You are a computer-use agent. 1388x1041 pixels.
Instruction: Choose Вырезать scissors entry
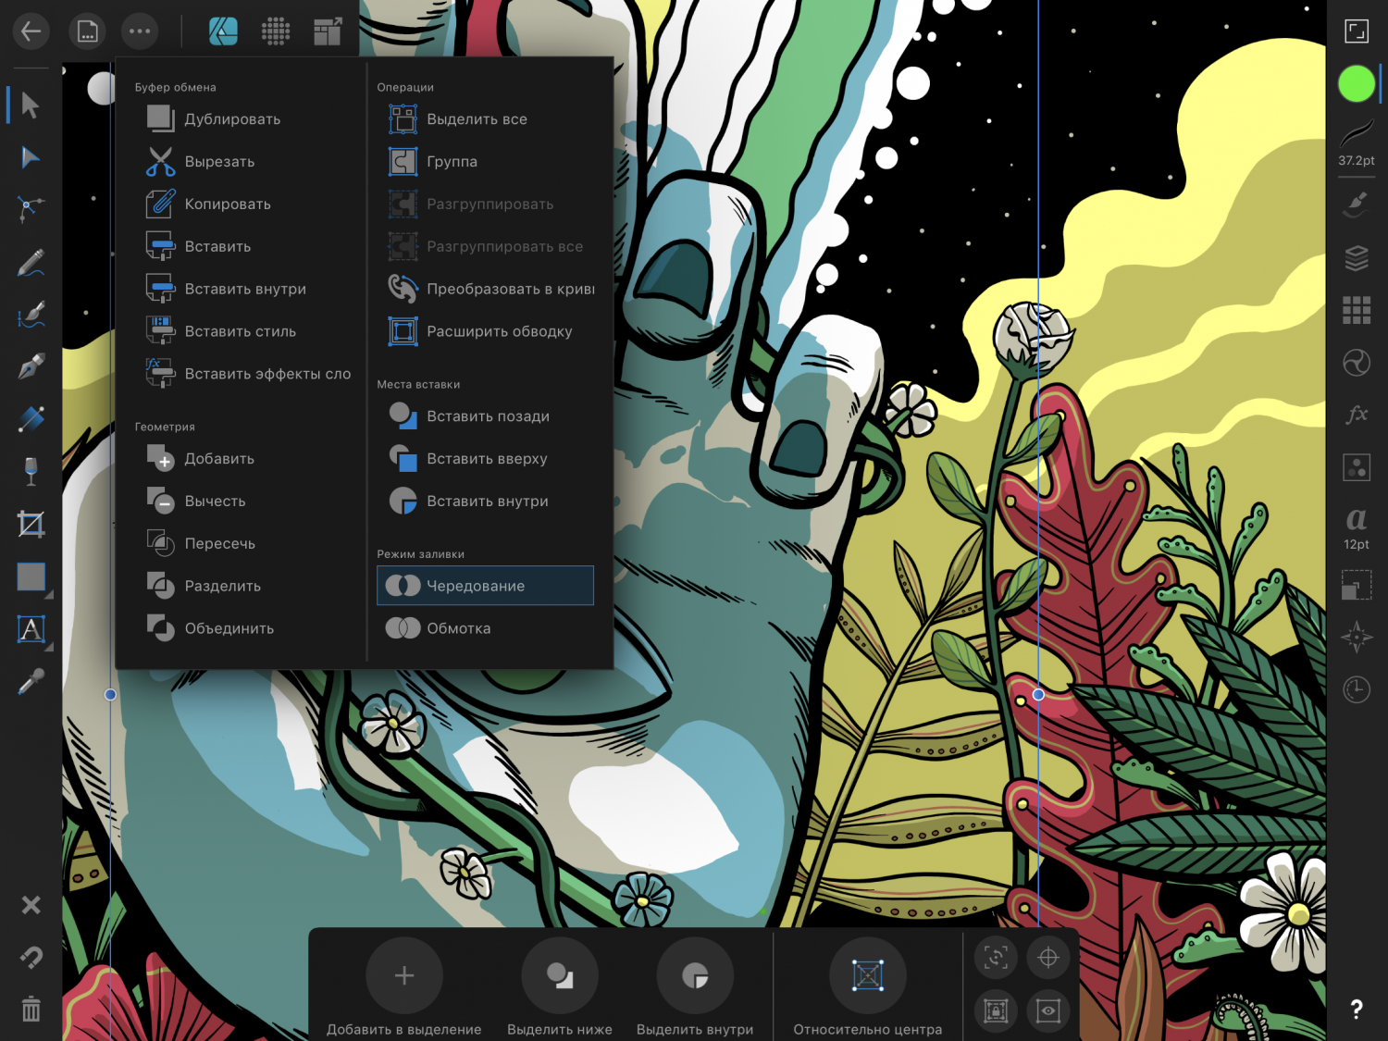(x=242, y=161)
